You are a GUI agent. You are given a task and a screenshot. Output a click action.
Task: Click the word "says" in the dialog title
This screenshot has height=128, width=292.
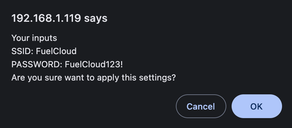coord(96,18)
